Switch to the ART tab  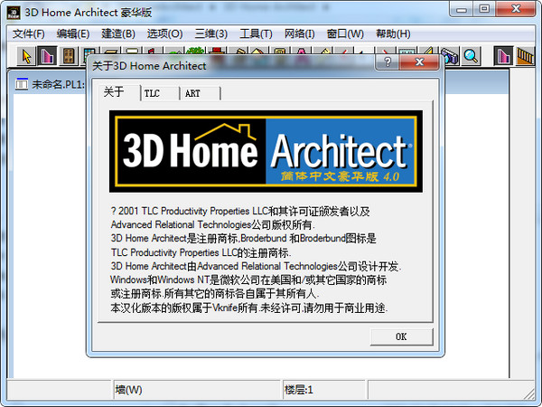click(x=201, y=93)
